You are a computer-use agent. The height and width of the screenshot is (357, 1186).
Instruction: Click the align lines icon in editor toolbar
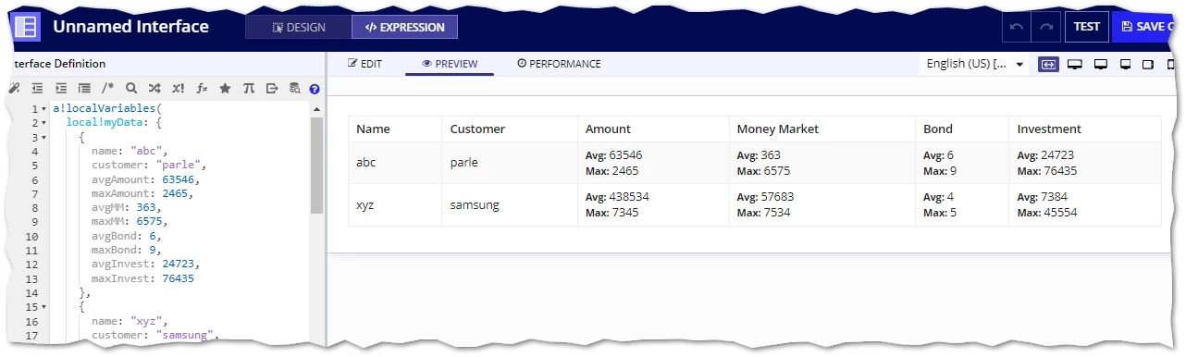[x=84, y=89]
